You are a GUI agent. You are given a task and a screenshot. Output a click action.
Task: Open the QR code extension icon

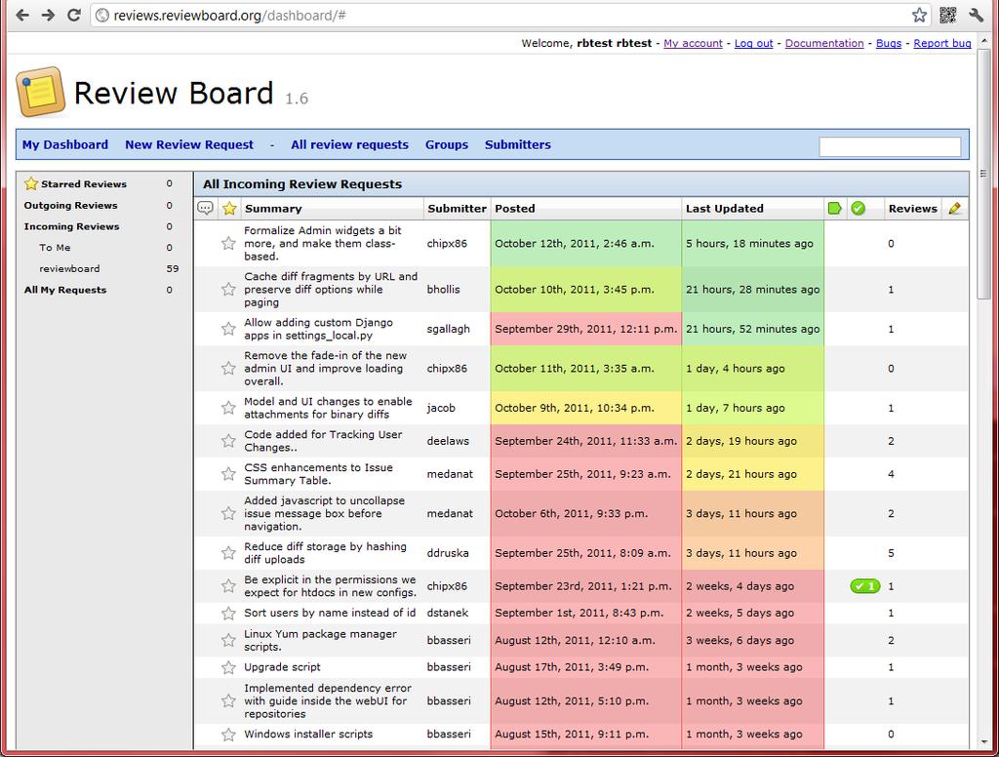click(x=948, y=15)
